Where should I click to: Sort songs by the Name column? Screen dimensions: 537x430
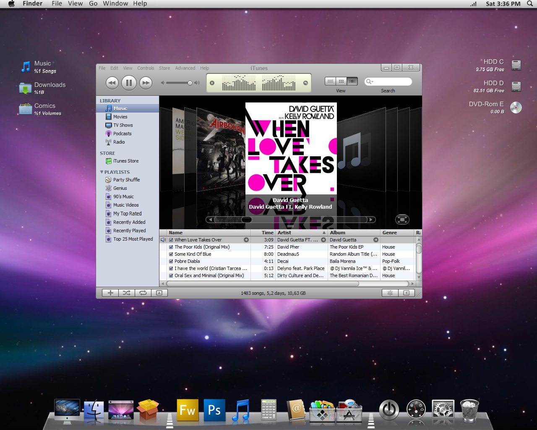point(209,233)
